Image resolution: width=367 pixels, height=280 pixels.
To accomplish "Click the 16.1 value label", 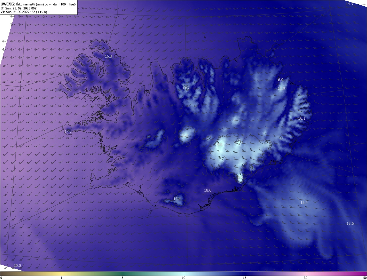I will 302,118.
